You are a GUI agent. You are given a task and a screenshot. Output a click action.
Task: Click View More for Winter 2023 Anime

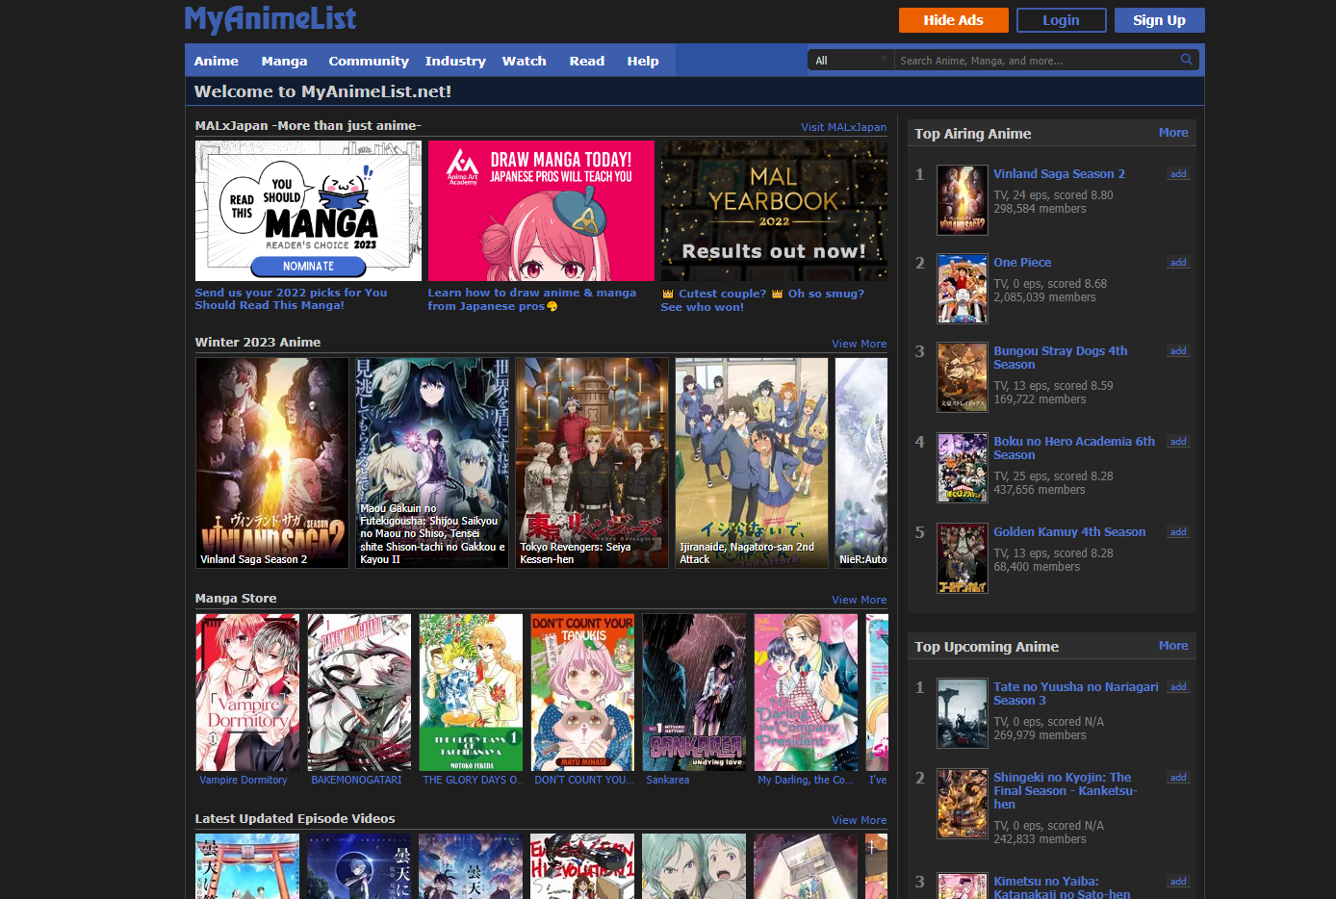pos(859,344)
